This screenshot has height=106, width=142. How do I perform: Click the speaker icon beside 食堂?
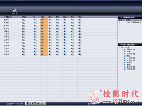(x=125, y=65)
